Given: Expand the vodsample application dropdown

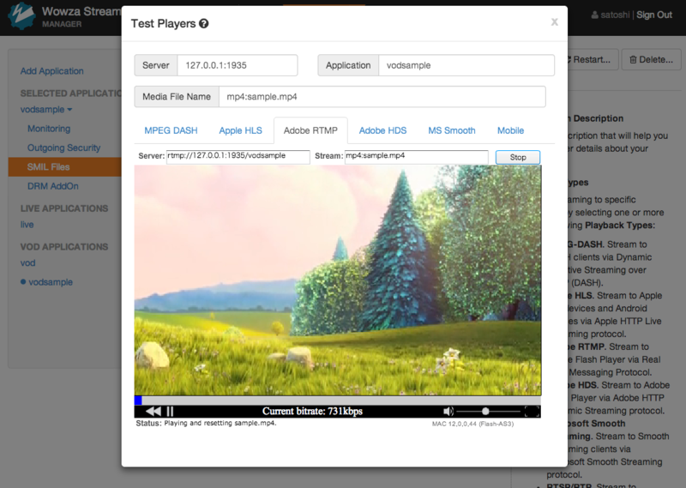Looking at the screenshot, I should [46, 110].
